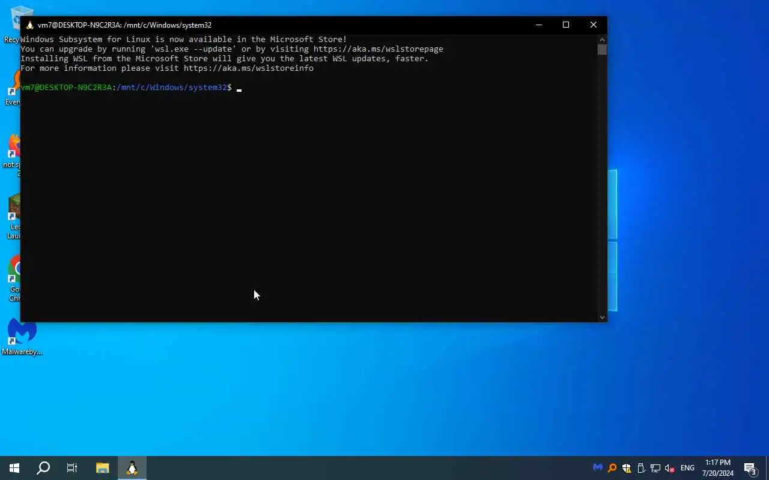Click the https://aka.ms/wslstorepage URL text

378,49
